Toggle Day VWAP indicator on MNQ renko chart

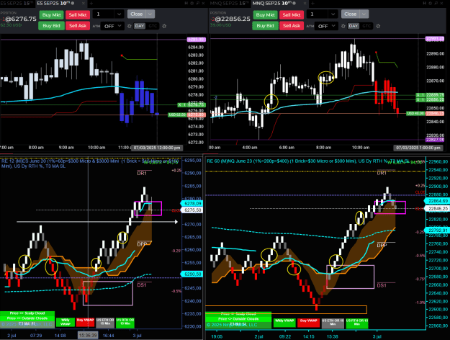click(309, 323)
